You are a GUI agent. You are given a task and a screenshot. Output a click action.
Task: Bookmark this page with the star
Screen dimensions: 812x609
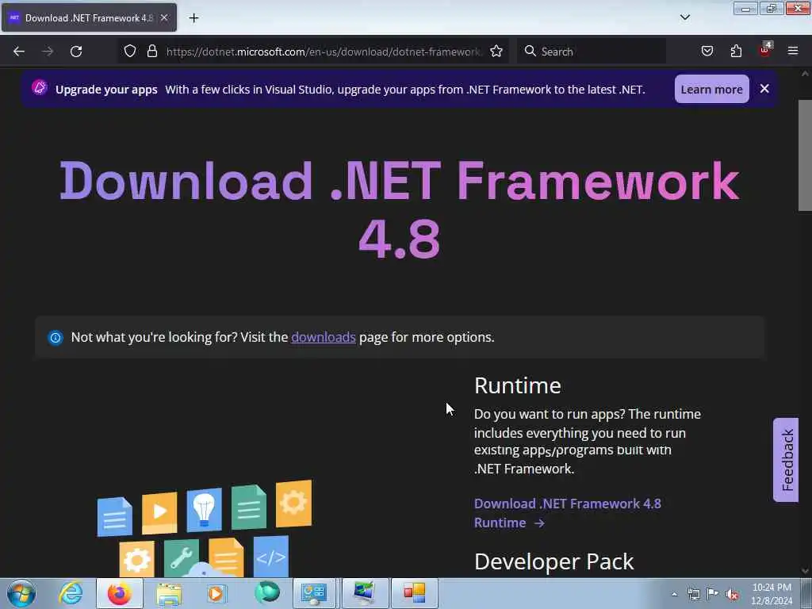(496, 51)
